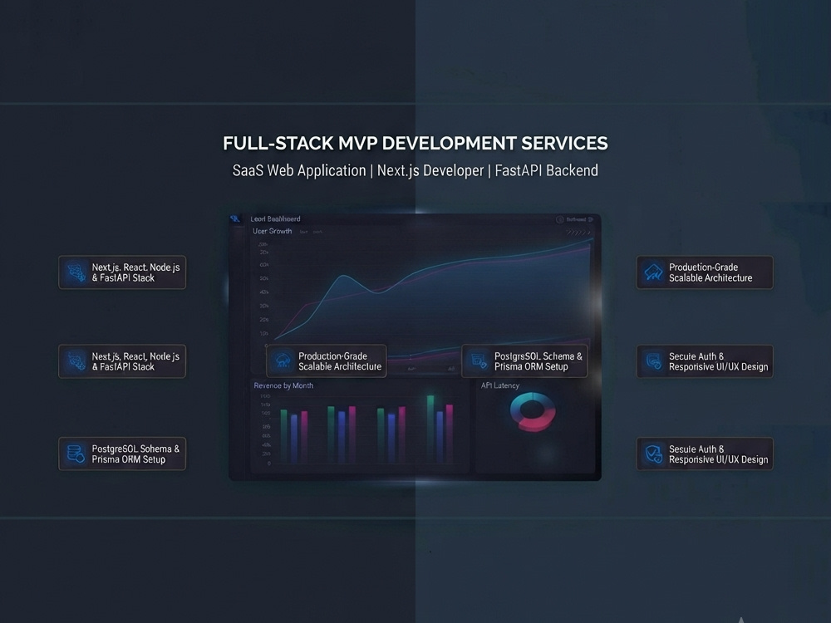Click the shield icon on the bottom Secure Auth card
This screenshot has height=623, width=831.
[x=653, y=454]
